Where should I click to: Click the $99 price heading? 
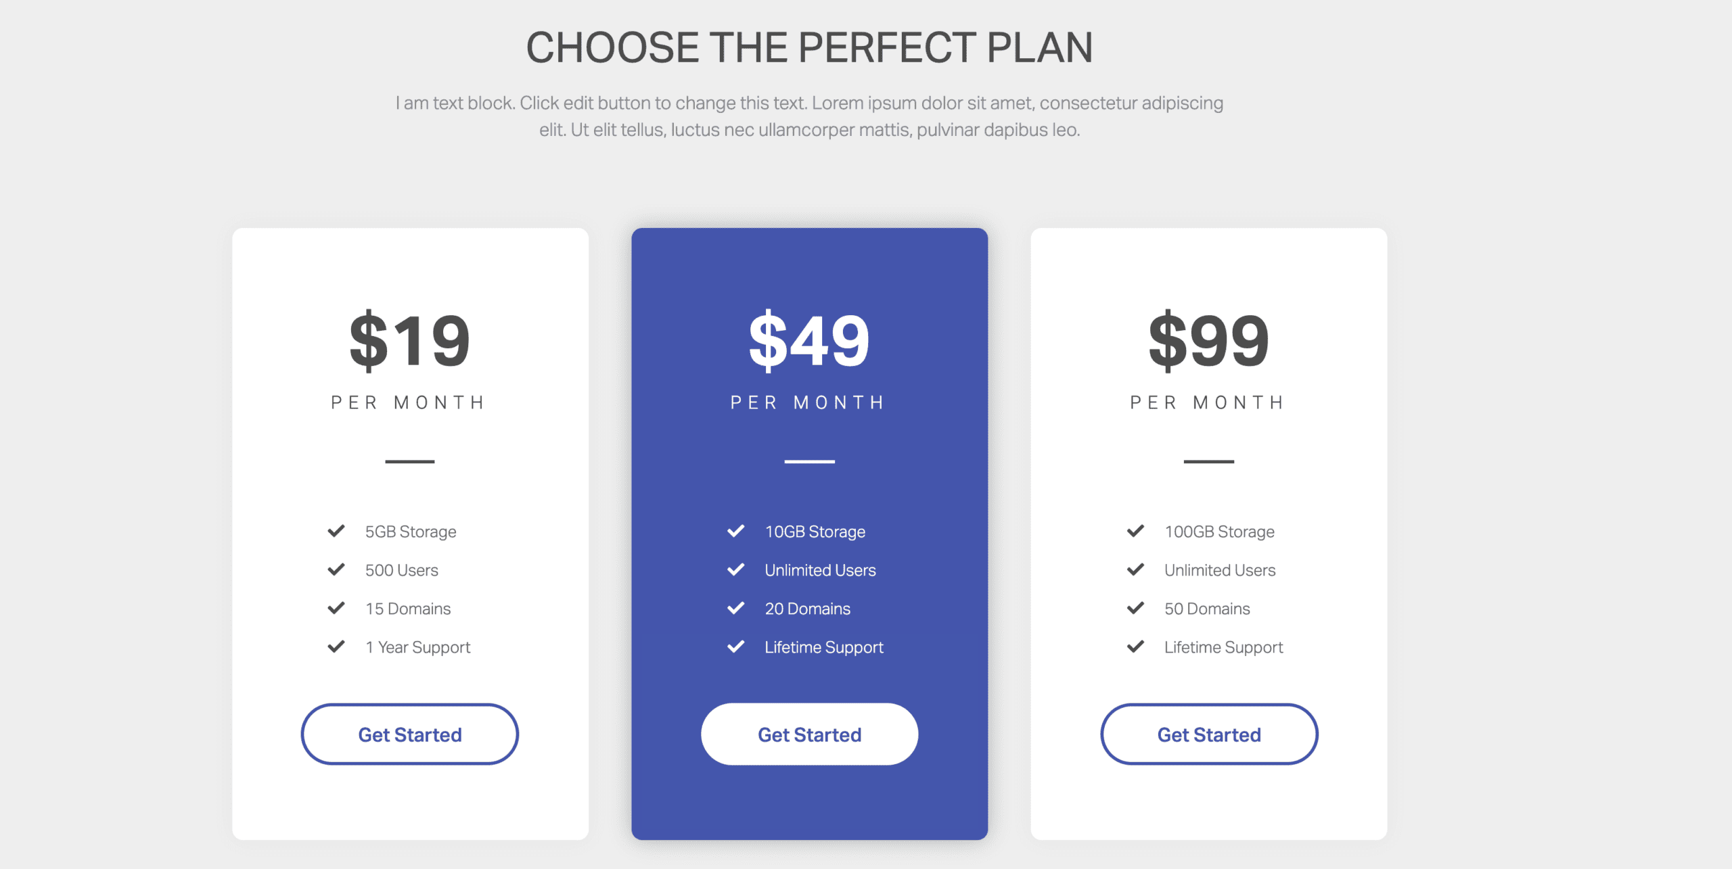pyautogui.click(x=1209, y=341)
